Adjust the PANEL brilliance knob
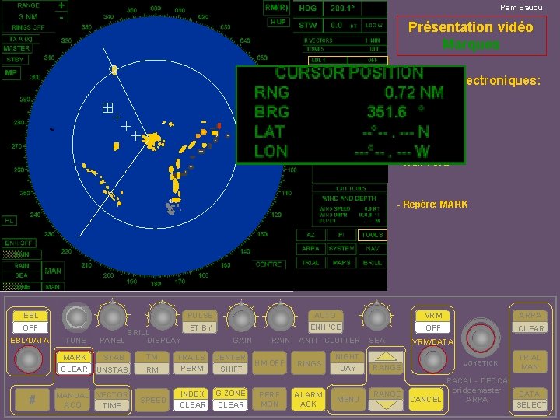The width and height of the screenshot is (560, 420). tap(113, 317)
